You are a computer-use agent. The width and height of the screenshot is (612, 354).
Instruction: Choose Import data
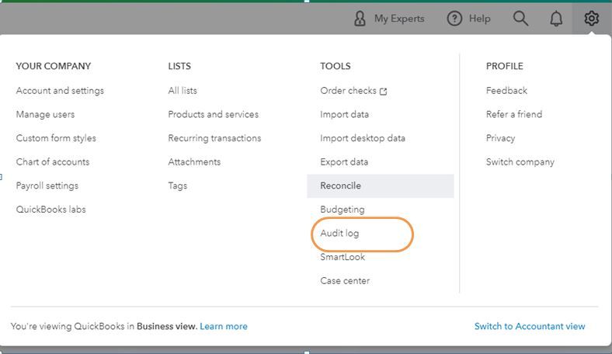[344, 114]
